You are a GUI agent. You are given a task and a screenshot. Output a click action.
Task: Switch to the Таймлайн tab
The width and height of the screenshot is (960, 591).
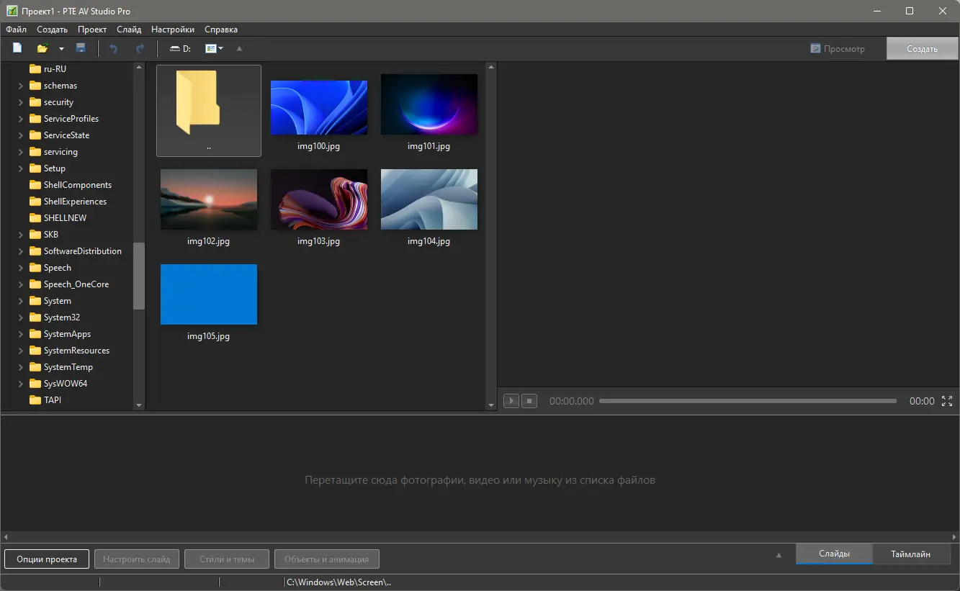pos(910,554)
